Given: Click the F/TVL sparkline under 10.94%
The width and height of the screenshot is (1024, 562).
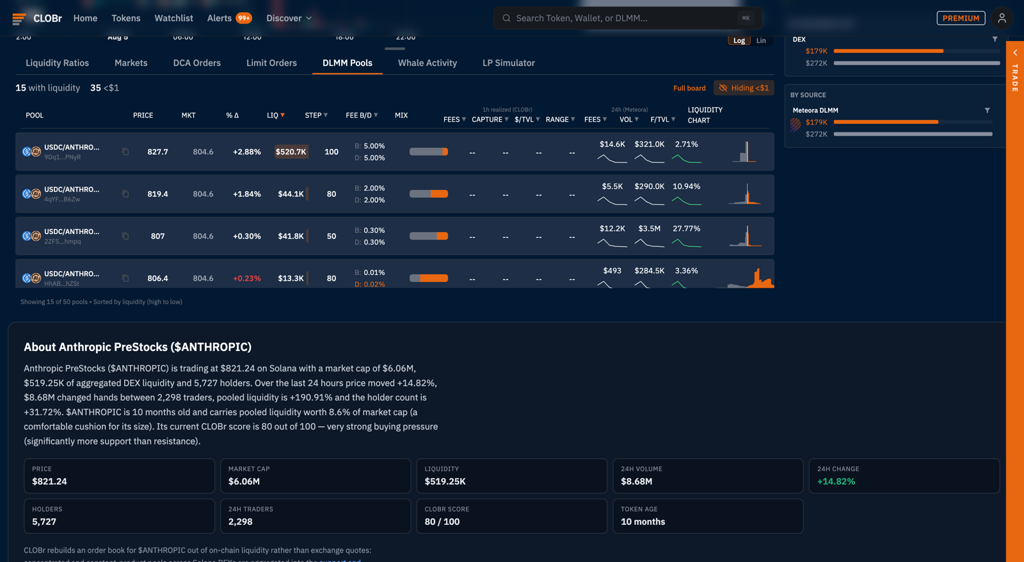Looking at the screenshot, I should (686, 200).
